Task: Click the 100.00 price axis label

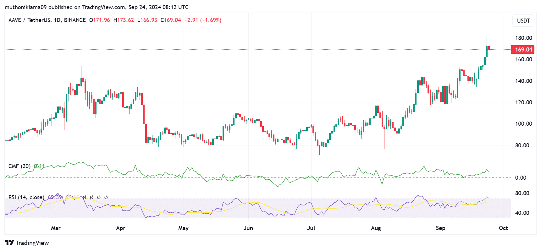Action: (x=523, y=124)
